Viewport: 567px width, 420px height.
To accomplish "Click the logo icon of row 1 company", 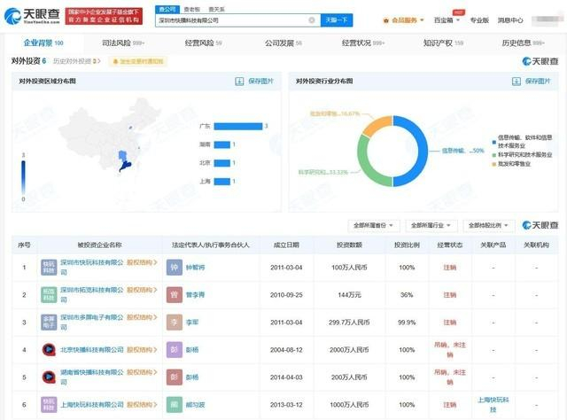I will [49, 268].
